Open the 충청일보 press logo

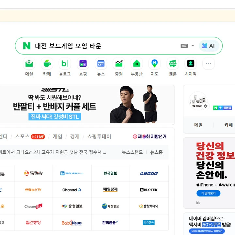(72, 206)
